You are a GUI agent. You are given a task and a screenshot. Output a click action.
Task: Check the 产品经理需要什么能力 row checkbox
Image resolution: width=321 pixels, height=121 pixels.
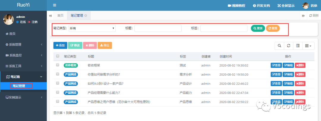pos(58,92)
